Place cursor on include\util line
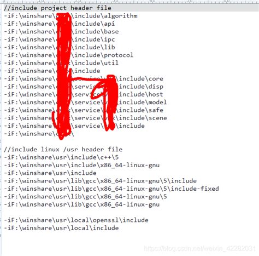Image resolution: width=259 pixels, height=256 pixels. click(x=61, y=63)
